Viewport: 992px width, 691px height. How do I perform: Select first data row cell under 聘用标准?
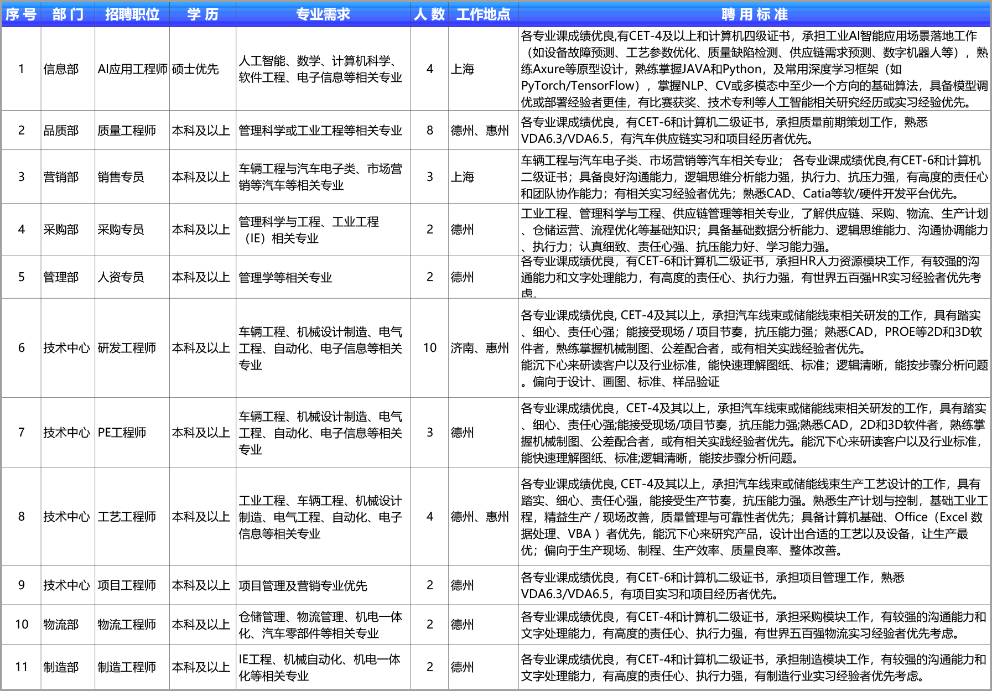pos(754,69)
